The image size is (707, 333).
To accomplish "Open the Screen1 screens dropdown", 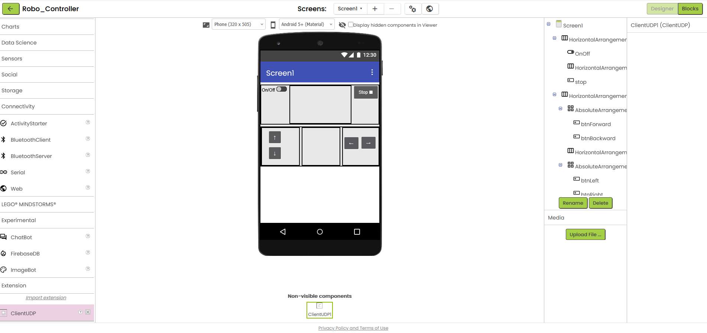I will 350,9.
